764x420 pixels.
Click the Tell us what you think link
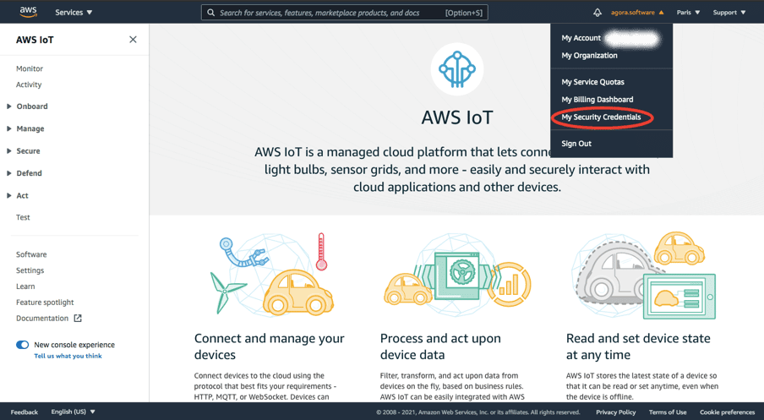tap(68, 356)
